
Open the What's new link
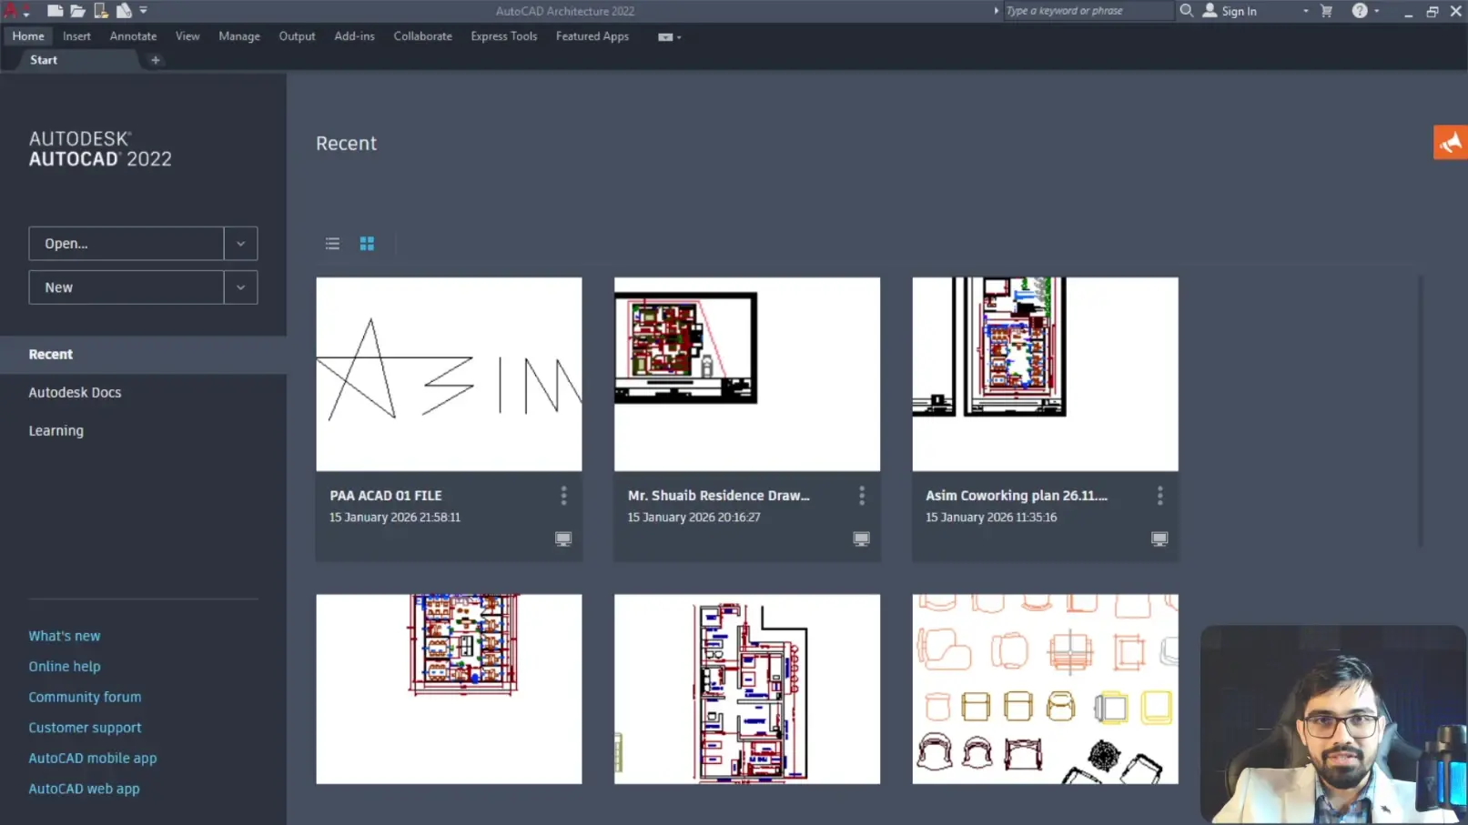tap(65, 636)
